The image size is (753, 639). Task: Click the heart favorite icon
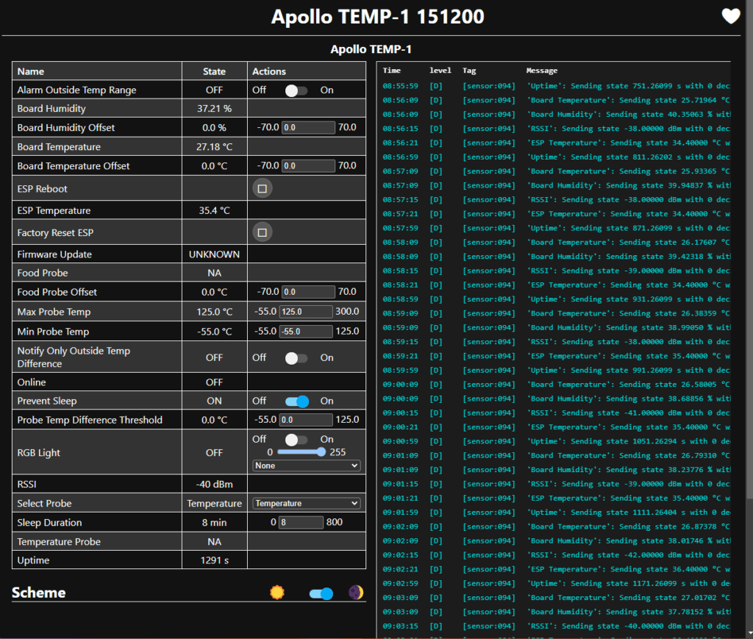pyautogui.click(x=731, y=15)
